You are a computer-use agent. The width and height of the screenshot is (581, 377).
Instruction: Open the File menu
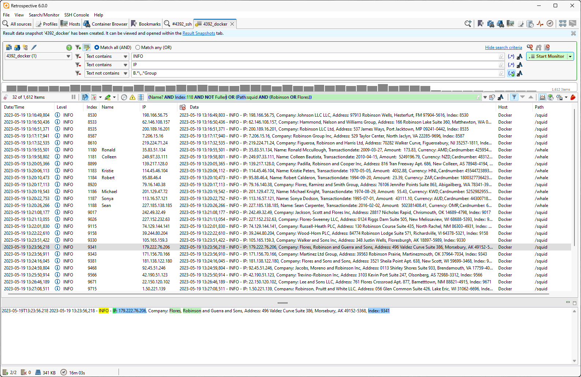[x=6, y=15]
